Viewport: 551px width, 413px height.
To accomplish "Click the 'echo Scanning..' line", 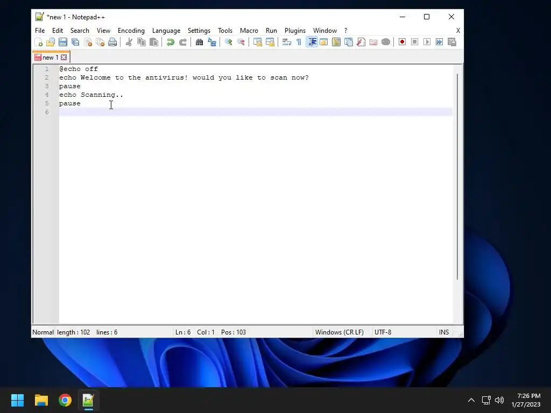I will pos(91,95).
